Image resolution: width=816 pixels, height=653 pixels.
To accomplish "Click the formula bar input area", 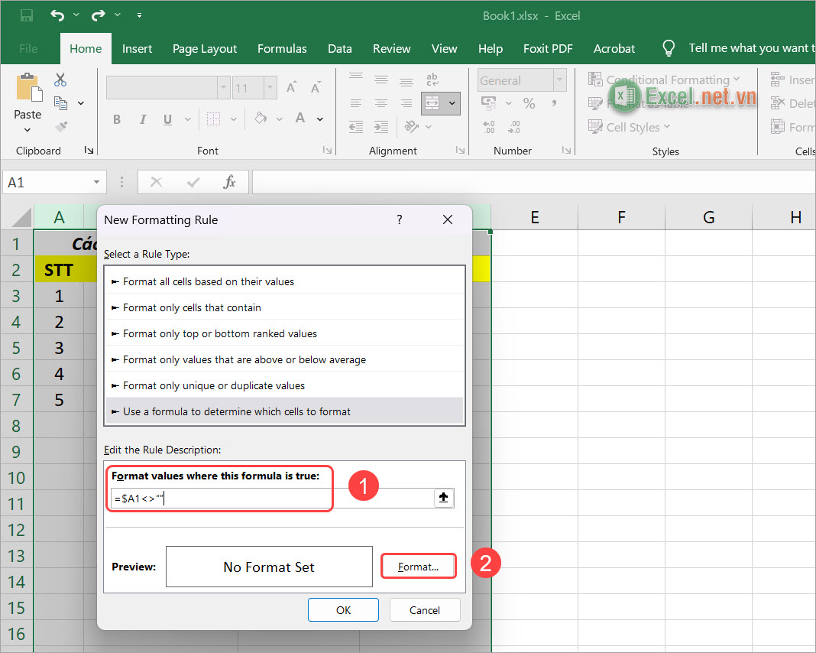I will coord(533,182).
